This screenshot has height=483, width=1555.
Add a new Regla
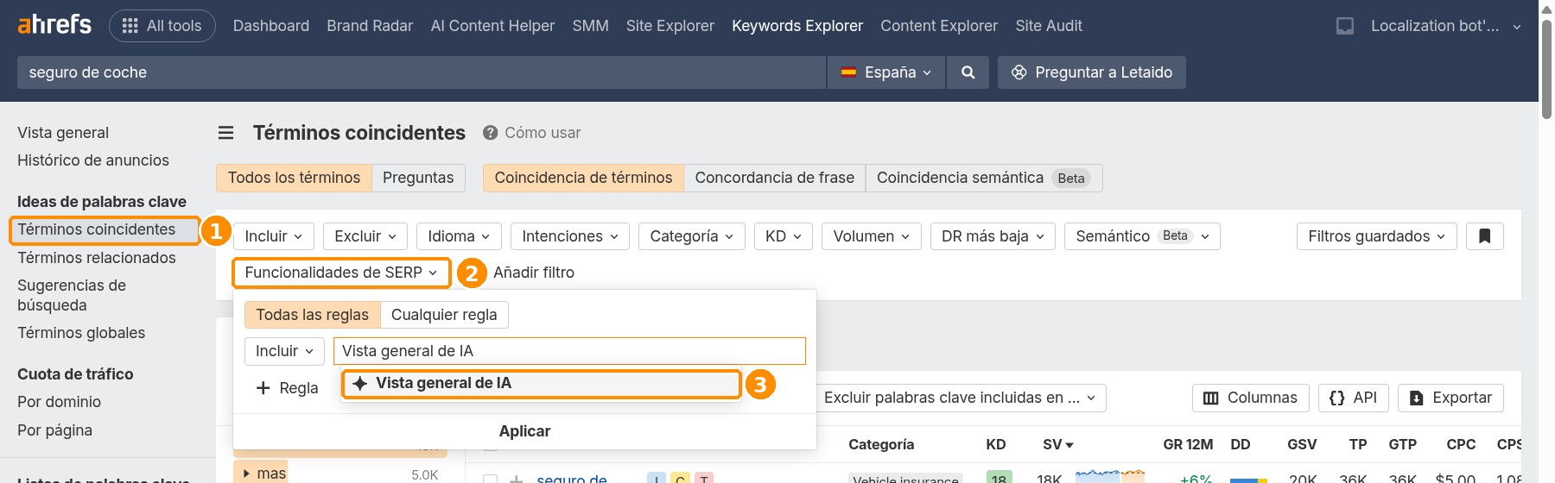point(288,388)
